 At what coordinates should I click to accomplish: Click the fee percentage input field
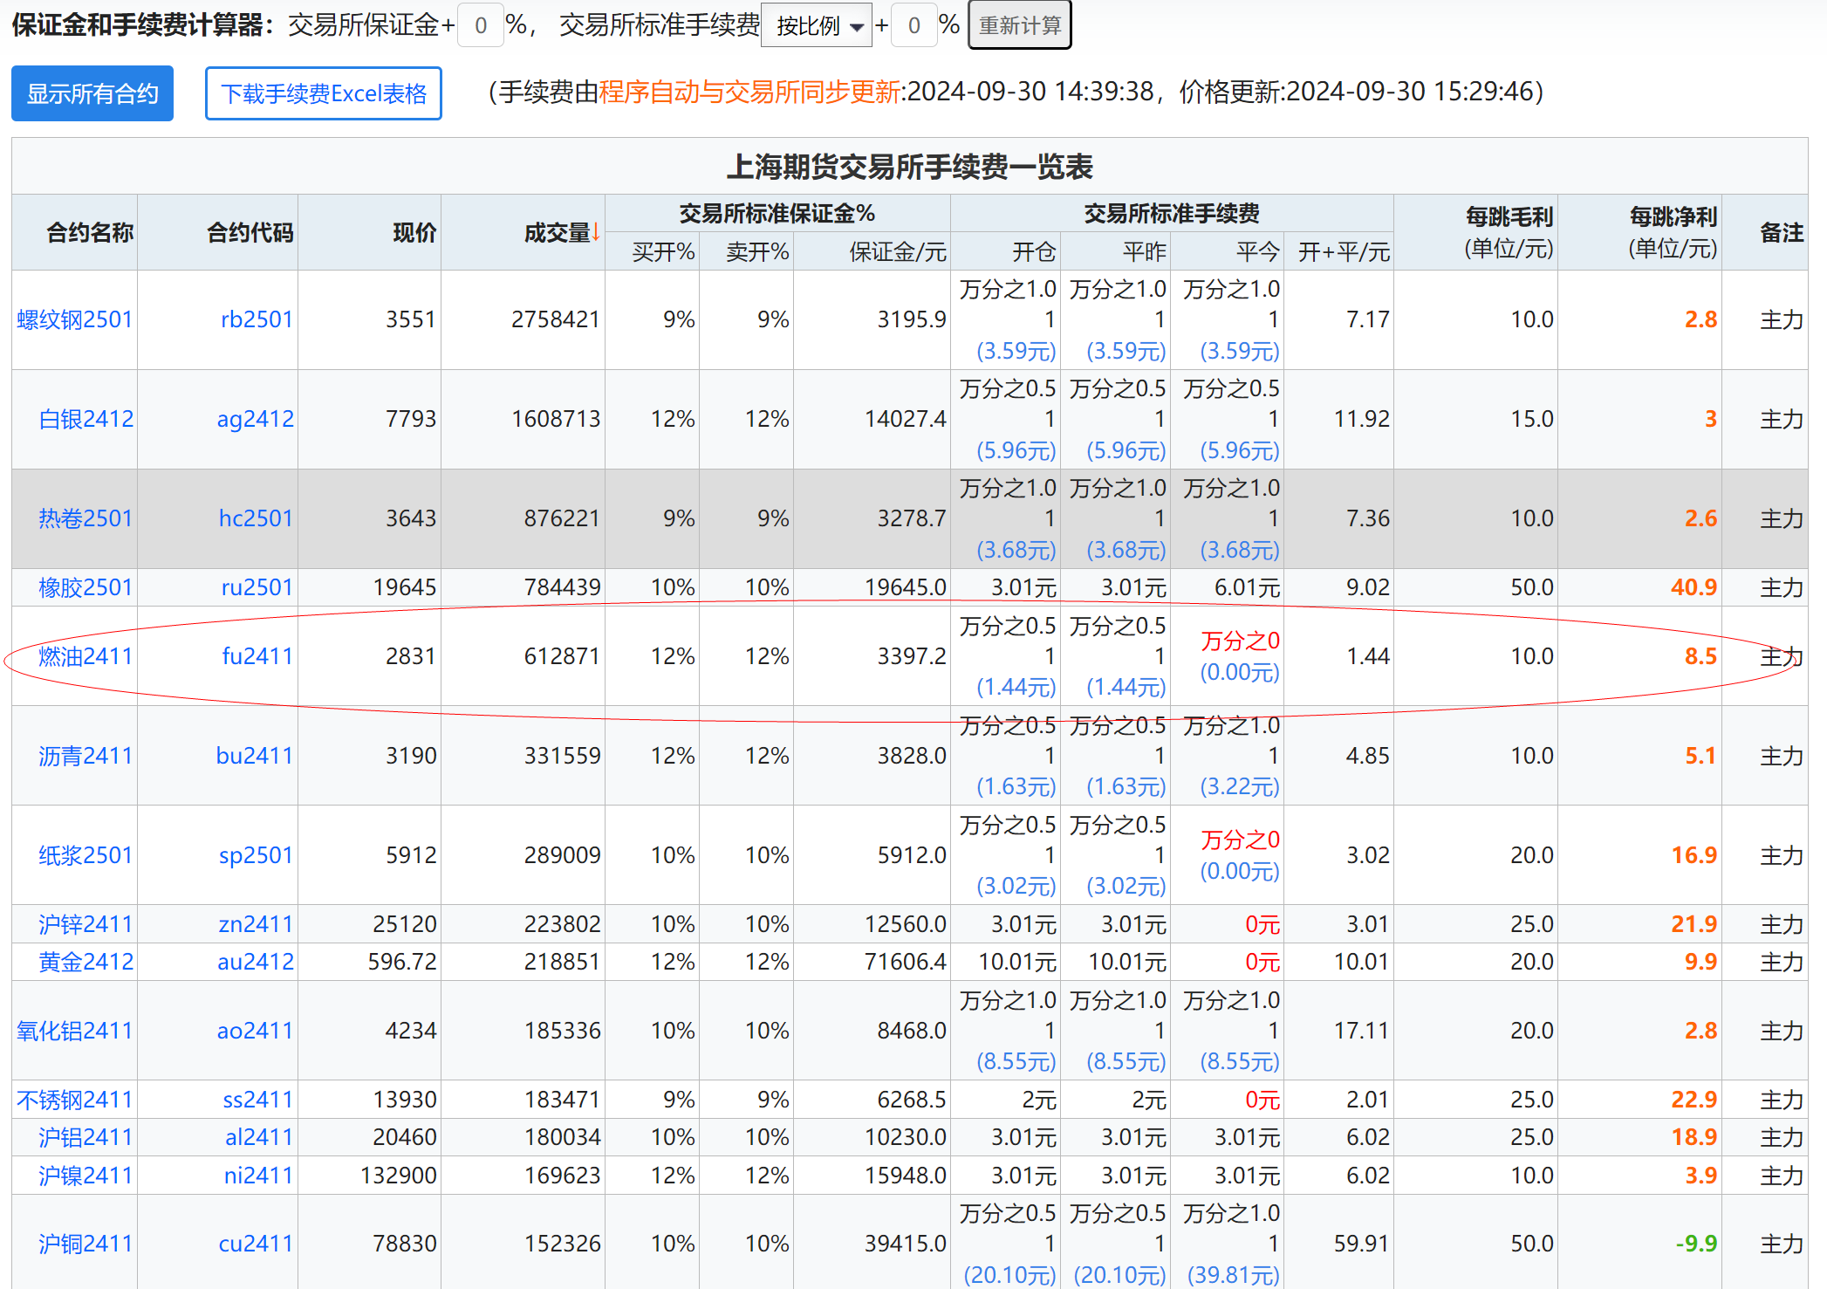coord(914,24)
